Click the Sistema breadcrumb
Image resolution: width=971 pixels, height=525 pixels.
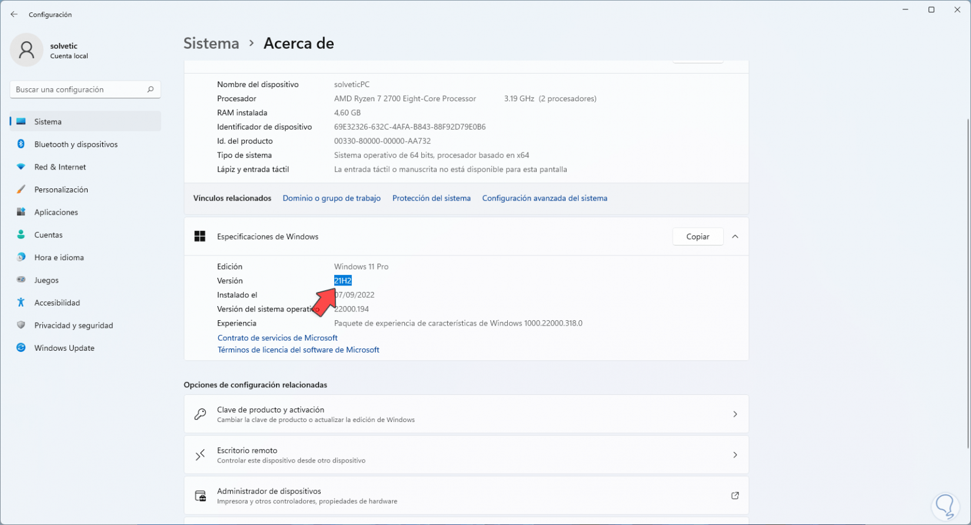211,44
